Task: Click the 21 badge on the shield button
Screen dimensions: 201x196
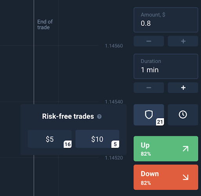Action: [x=160, y=122]
